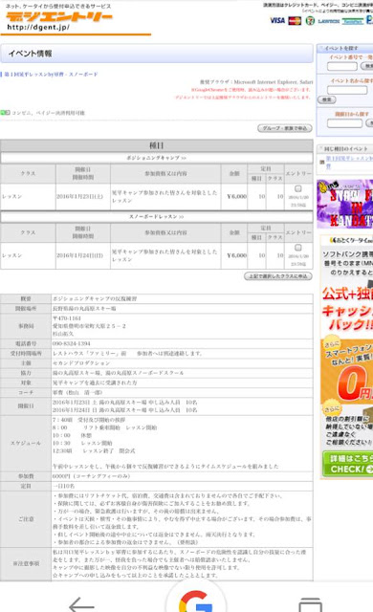Screen dimensions: 373x612
Task: Focus the event name search field
Action: tap(347, 90)
